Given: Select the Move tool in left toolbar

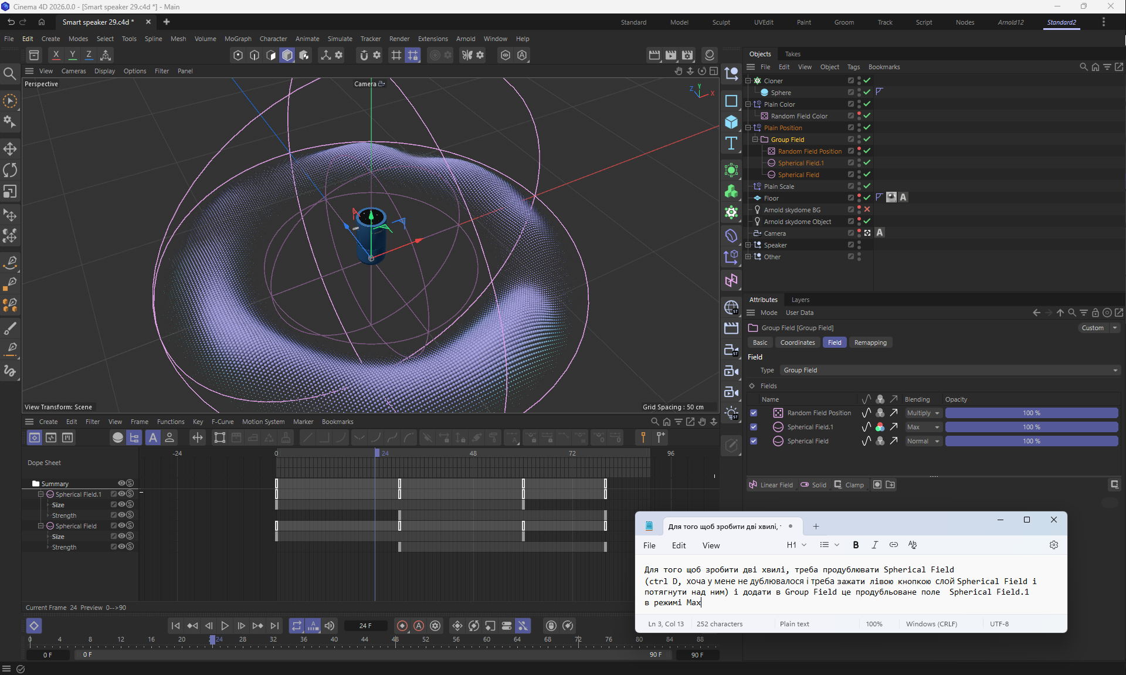Looking at the screenshot, I should click(10, 148).
